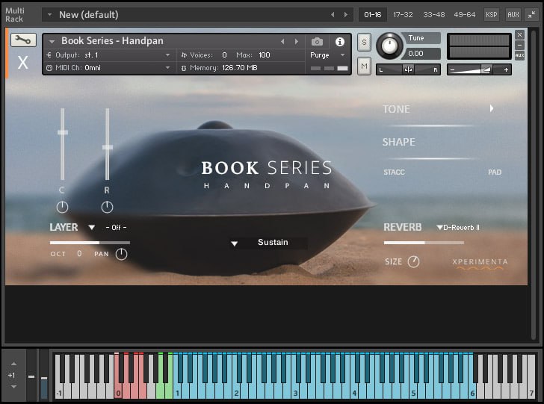The image size is (544, 404).
Task: Click the instrument volume slider
Action: pos(479,69)
